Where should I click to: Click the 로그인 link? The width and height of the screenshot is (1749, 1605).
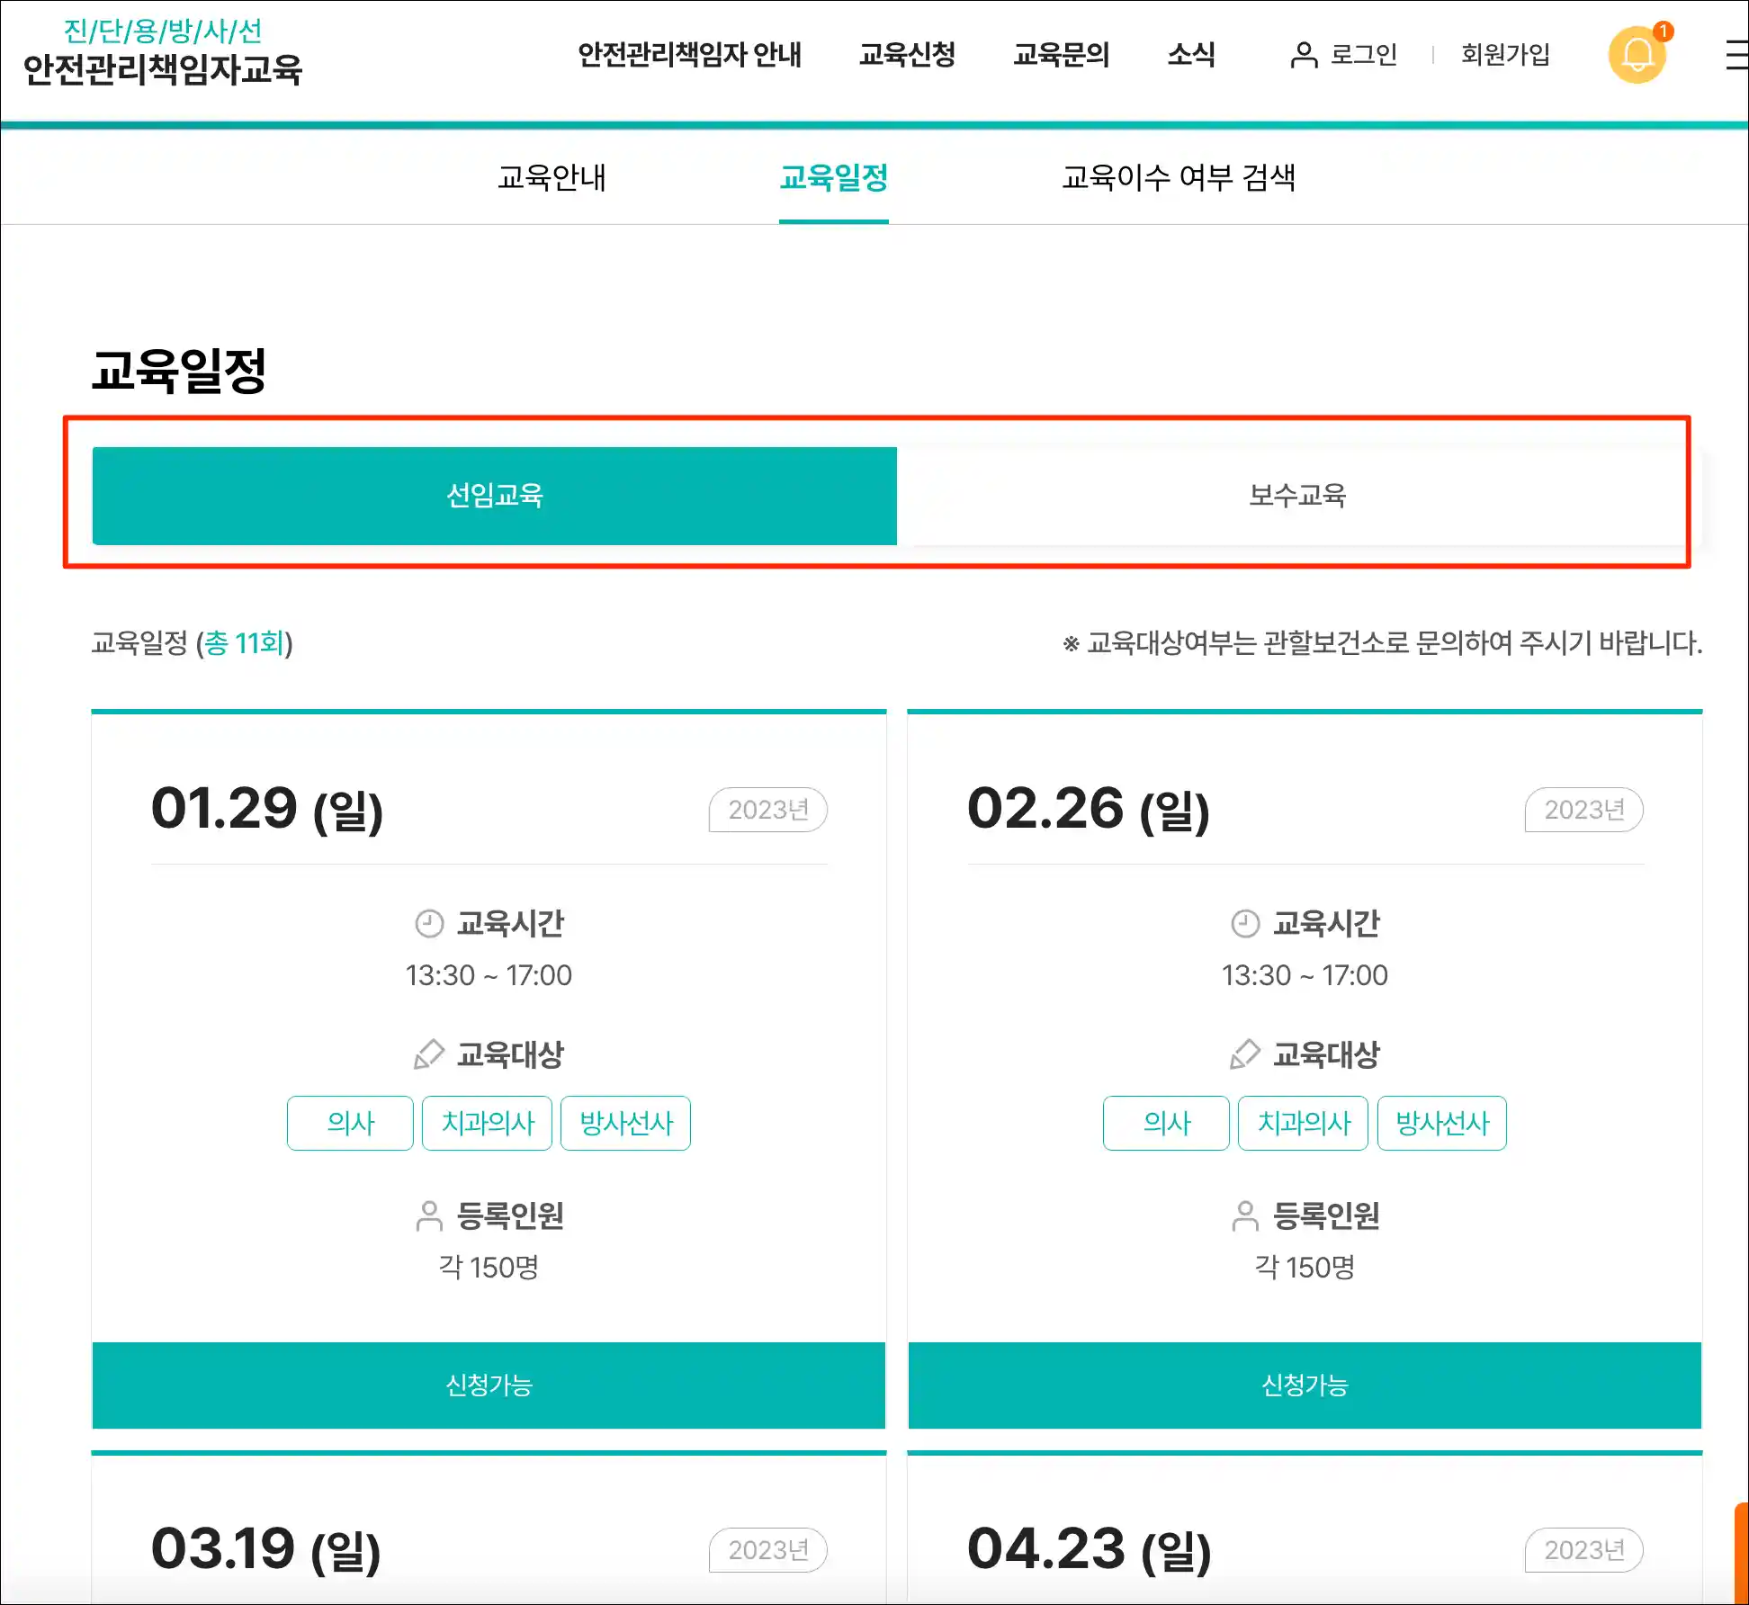point(1364,55)
